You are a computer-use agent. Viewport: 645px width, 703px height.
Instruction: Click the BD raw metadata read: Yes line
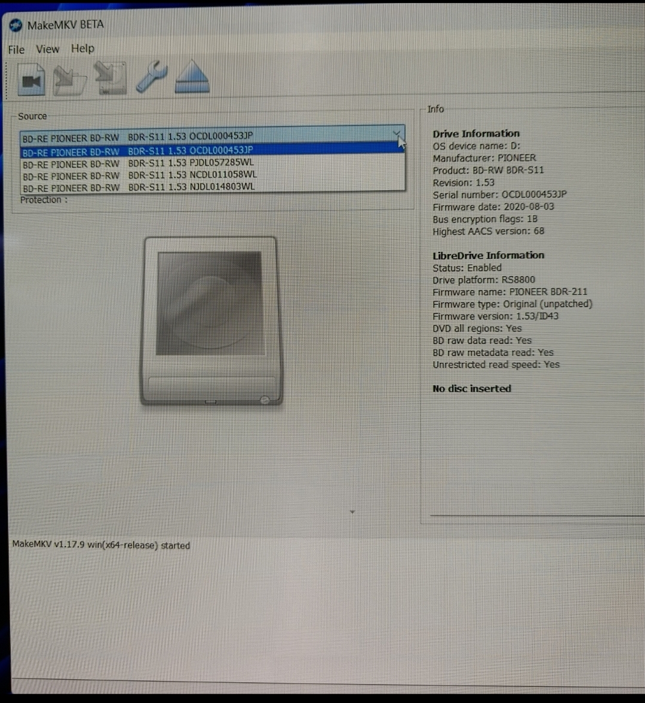[x=493, y=353]
